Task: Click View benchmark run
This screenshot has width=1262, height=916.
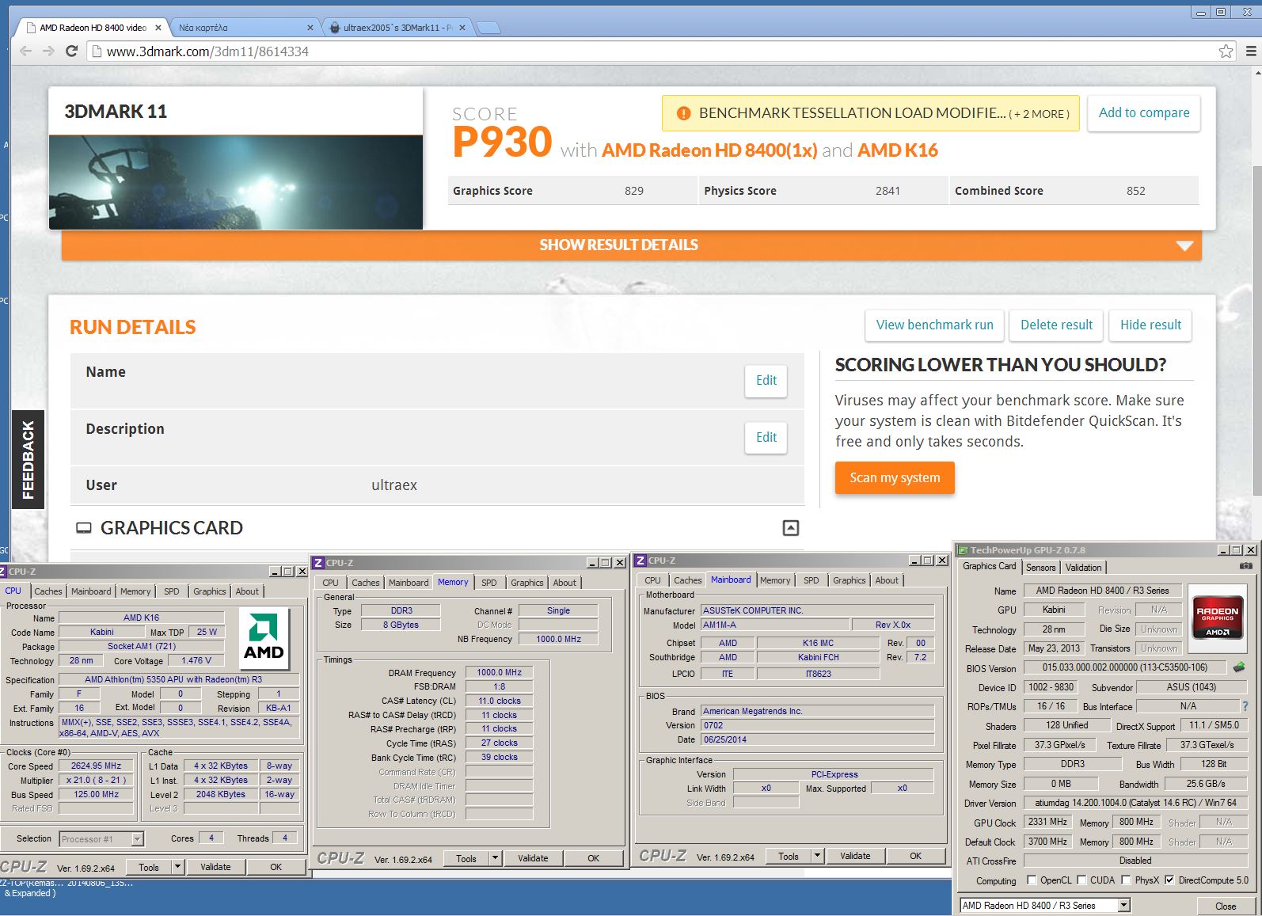Action: point(934,325)
